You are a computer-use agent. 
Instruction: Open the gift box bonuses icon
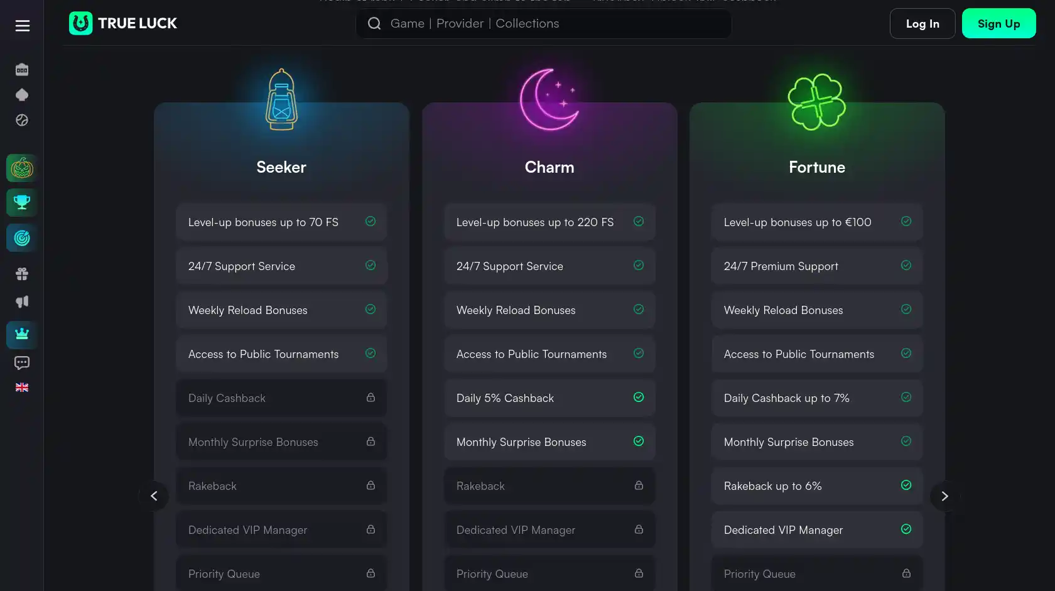coord(22,274)
